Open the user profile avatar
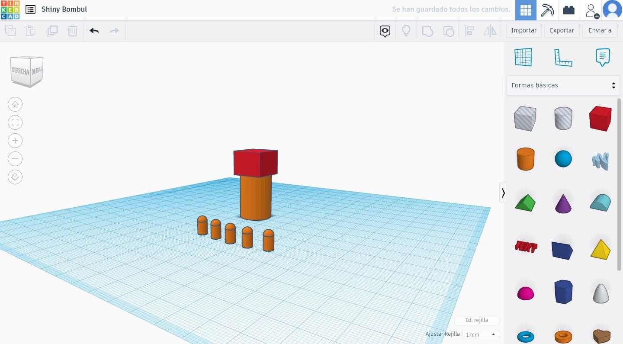 tap(612, 10)
